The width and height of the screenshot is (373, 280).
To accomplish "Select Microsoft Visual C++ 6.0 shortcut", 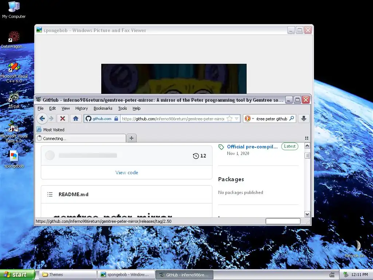I will point(14,73).
